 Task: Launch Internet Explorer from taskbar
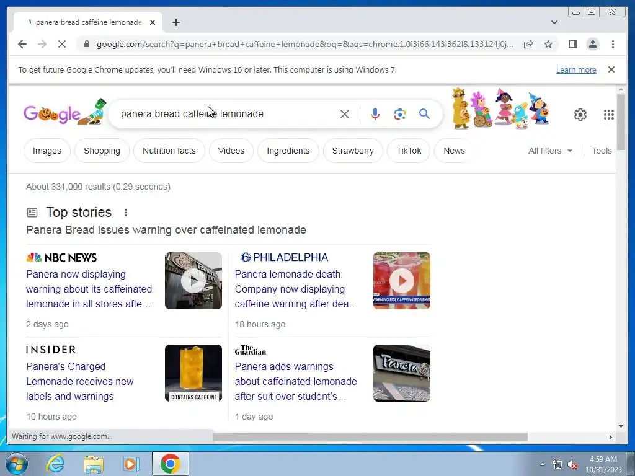(55, 464)
